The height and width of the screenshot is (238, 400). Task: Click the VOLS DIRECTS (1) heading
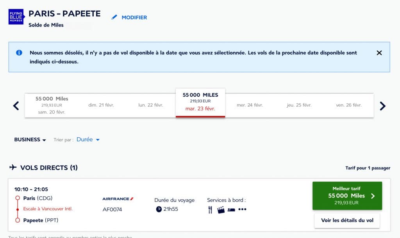click(49, 167)
